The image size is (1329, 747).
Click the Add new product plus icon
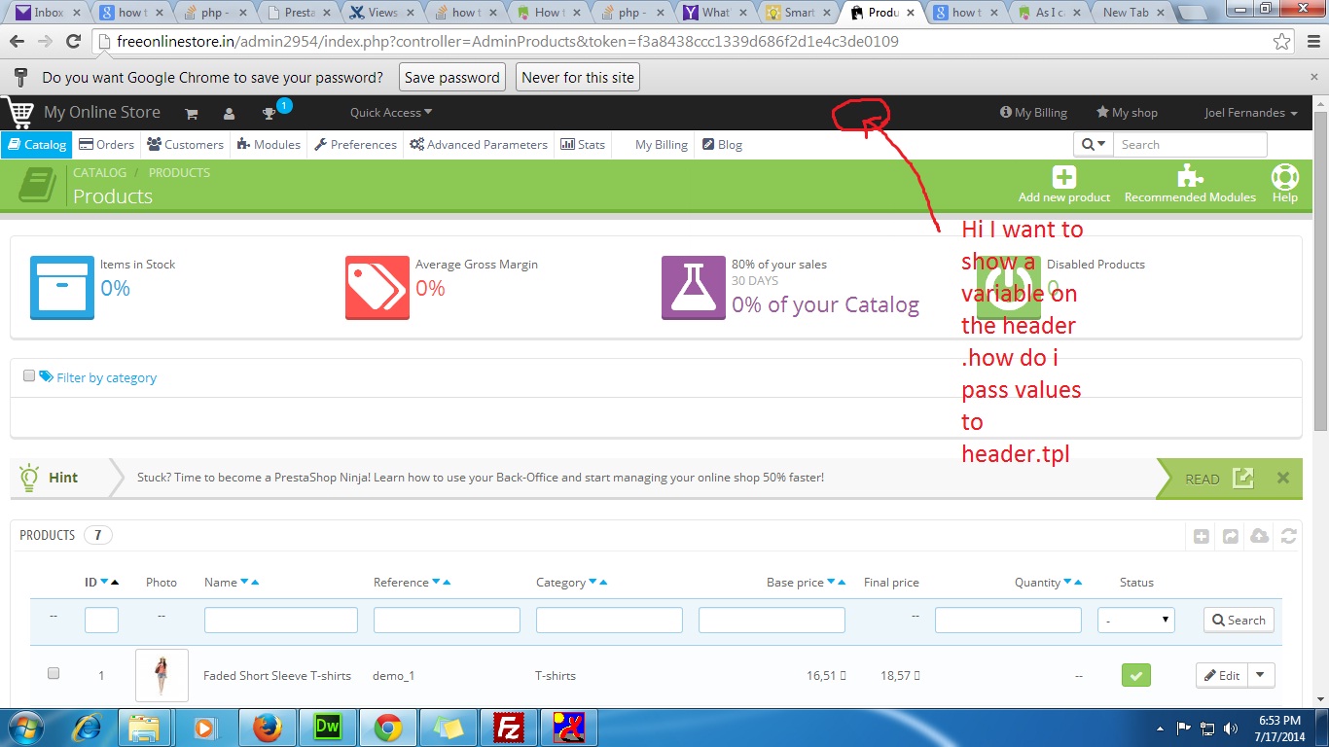1063,177
